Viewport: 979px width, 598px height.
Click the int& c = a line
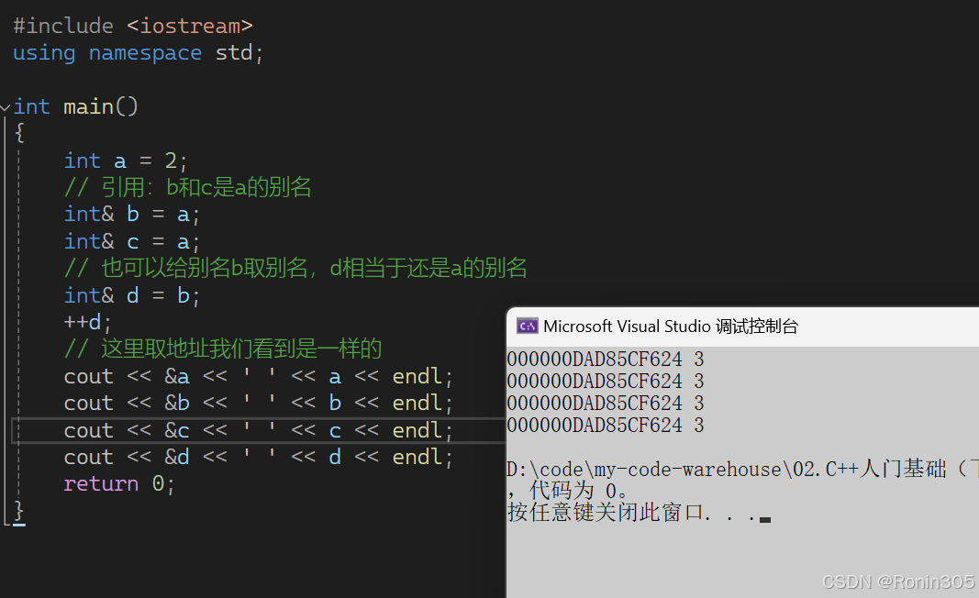point(132,241)
